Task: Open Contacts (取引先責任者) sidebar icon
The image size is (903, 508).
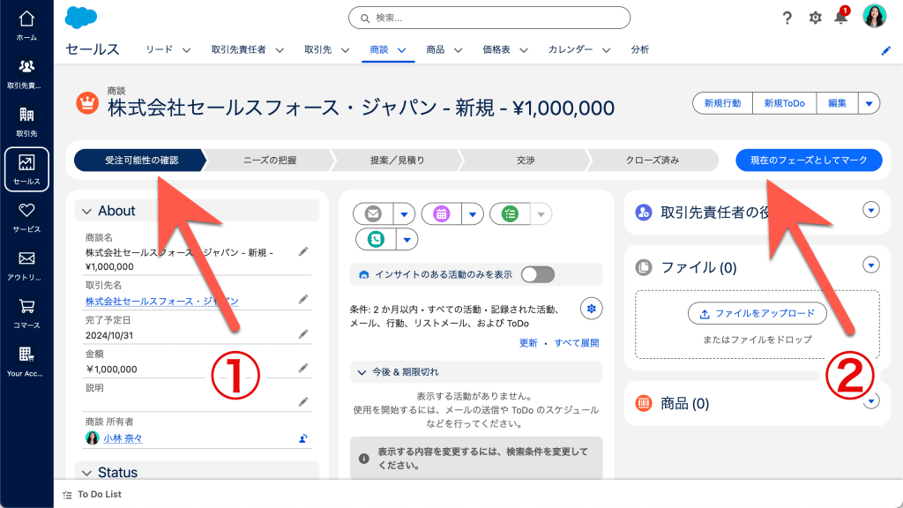Action: [26, 74]
